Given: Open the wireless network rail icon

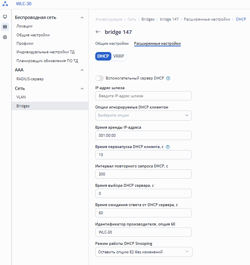Looking at the screenshot, I should (5, 27).
